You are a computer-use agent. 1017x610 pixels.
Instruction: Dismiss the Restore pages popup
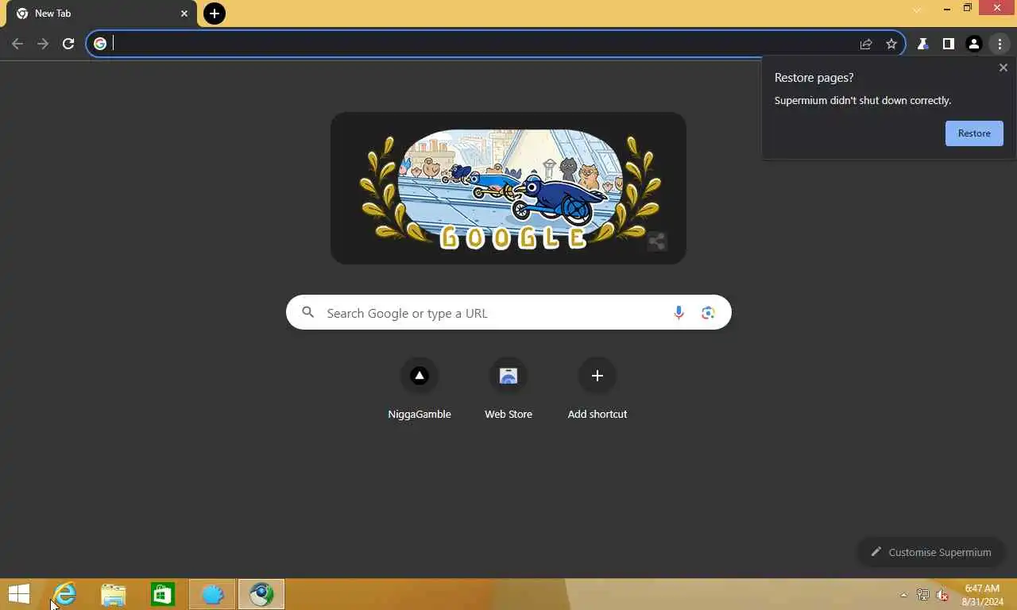click(1003, 68)
